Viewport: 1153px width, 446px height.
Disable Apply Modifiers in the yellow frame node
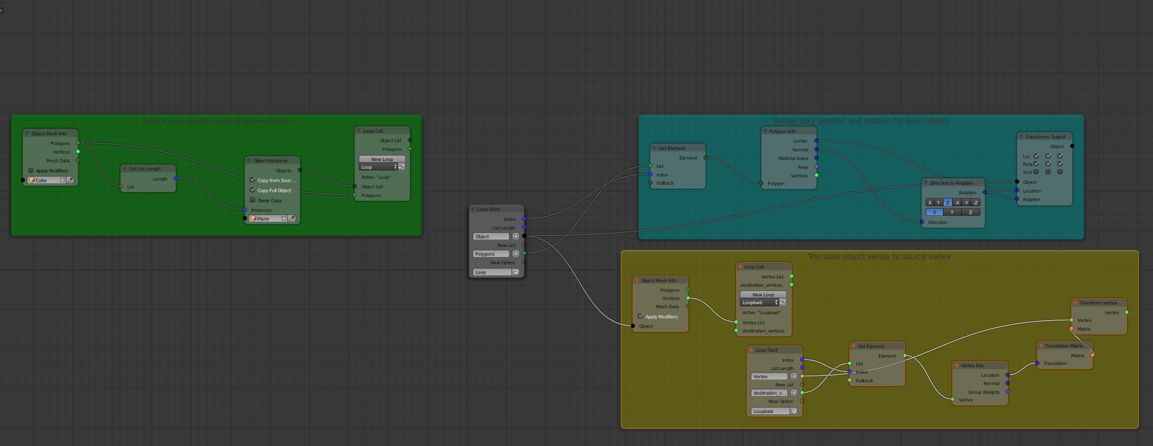pyautogui.click(x=641, y=316)
